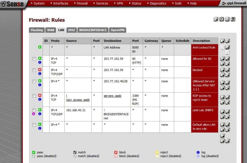Image resolution: width=247 pixels, height=163 pixels.
Task: Add rule based on RDP access rule
Action: click(x=228, y=102)
